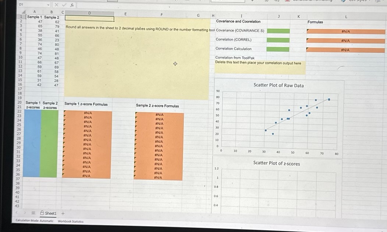The image size is (387, 232).
Task: Open the all-sheets list hamburger icon
Action: (x=33, y=213)
